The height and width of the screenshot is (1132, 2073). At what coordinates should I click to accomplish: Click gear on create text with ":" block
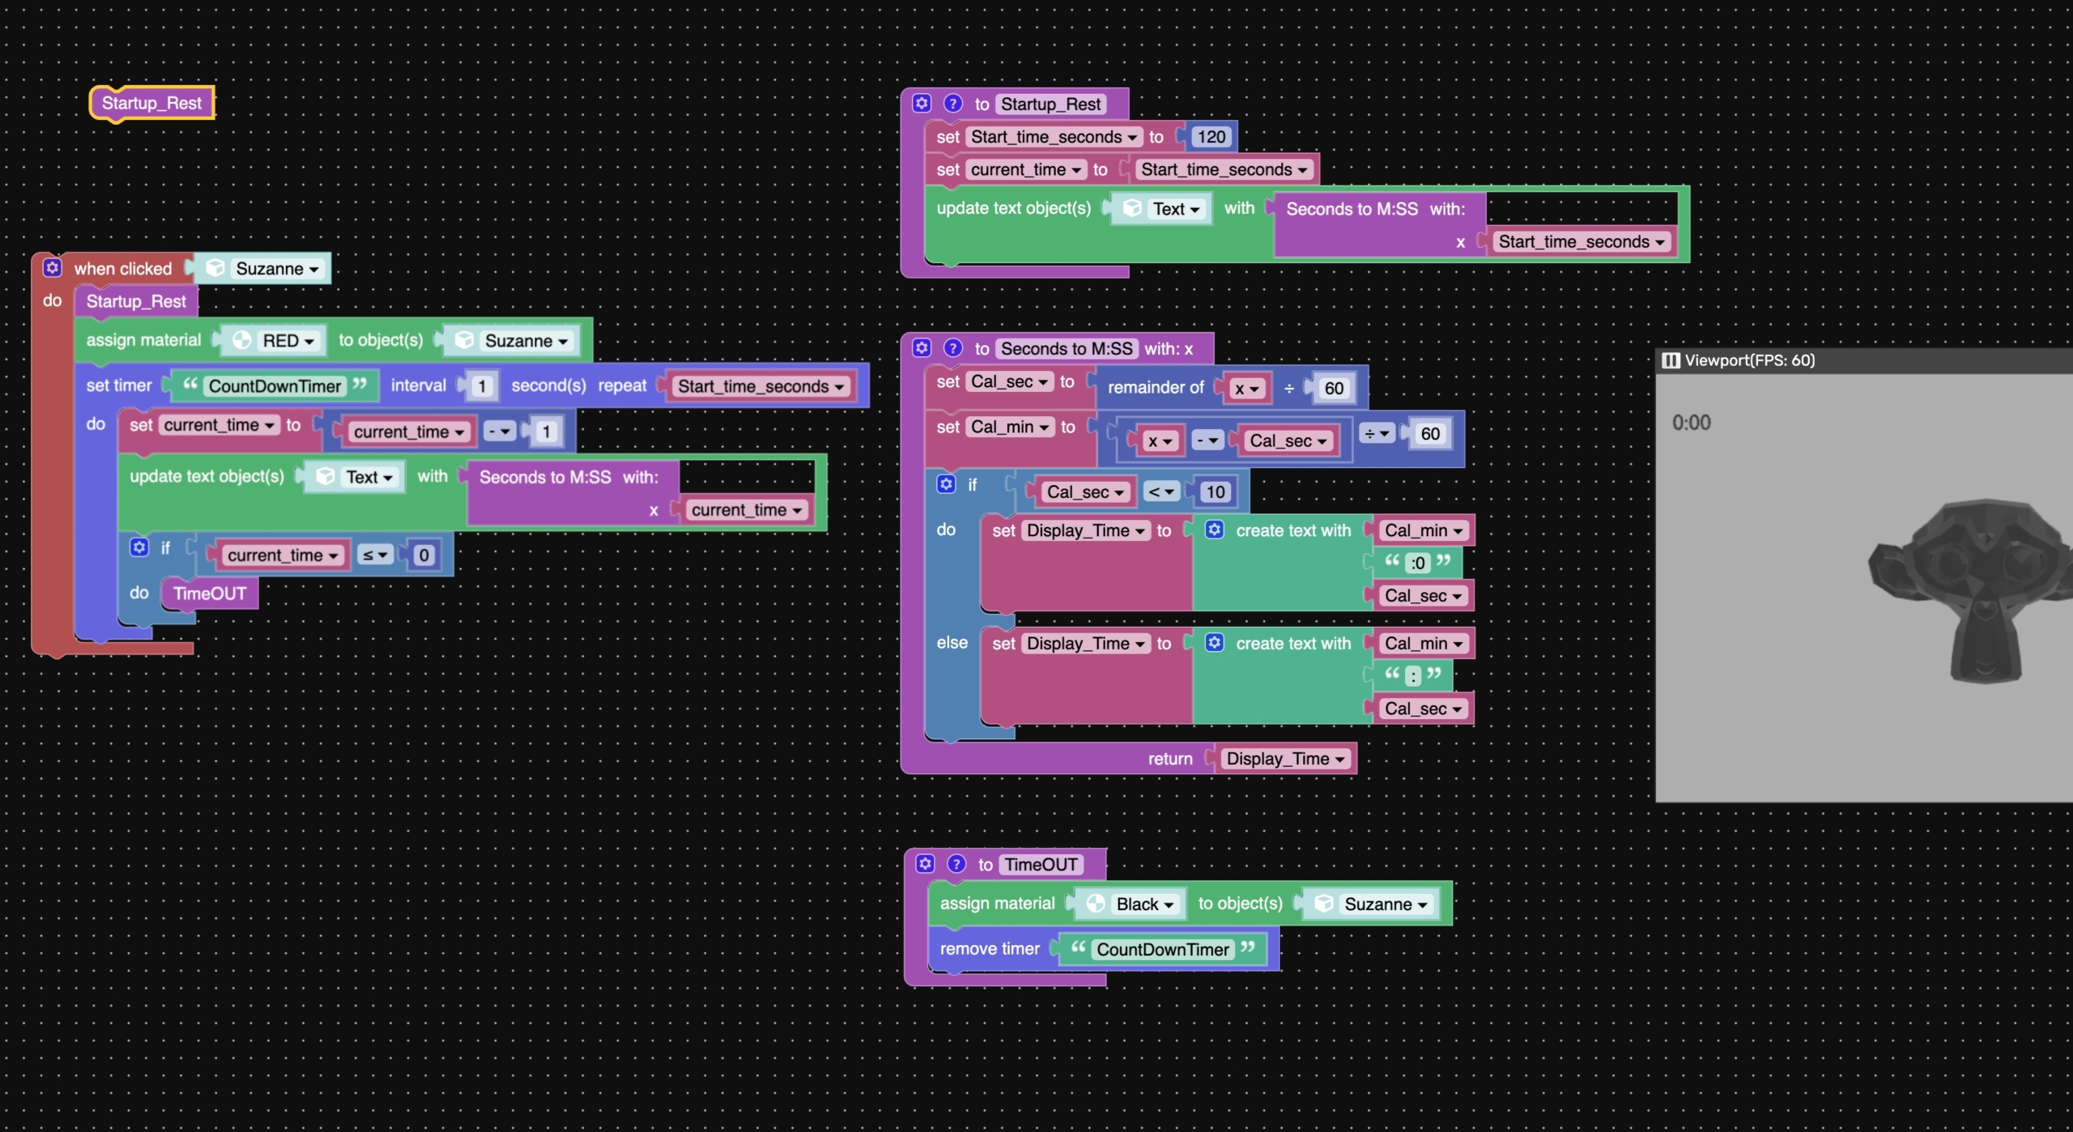click(x=1214, y=643)
